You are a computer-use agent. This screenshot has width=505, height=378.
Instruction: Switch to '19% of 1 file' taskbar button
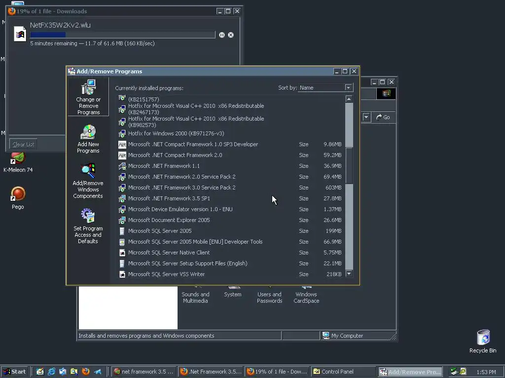pyautogui.click(x=277, y=372)
